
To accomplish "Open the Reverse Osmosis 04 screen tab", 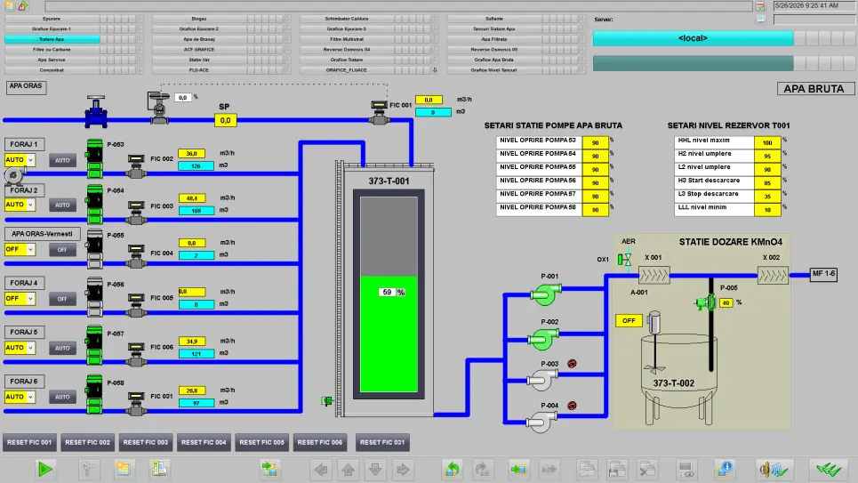I will [347, 49].
